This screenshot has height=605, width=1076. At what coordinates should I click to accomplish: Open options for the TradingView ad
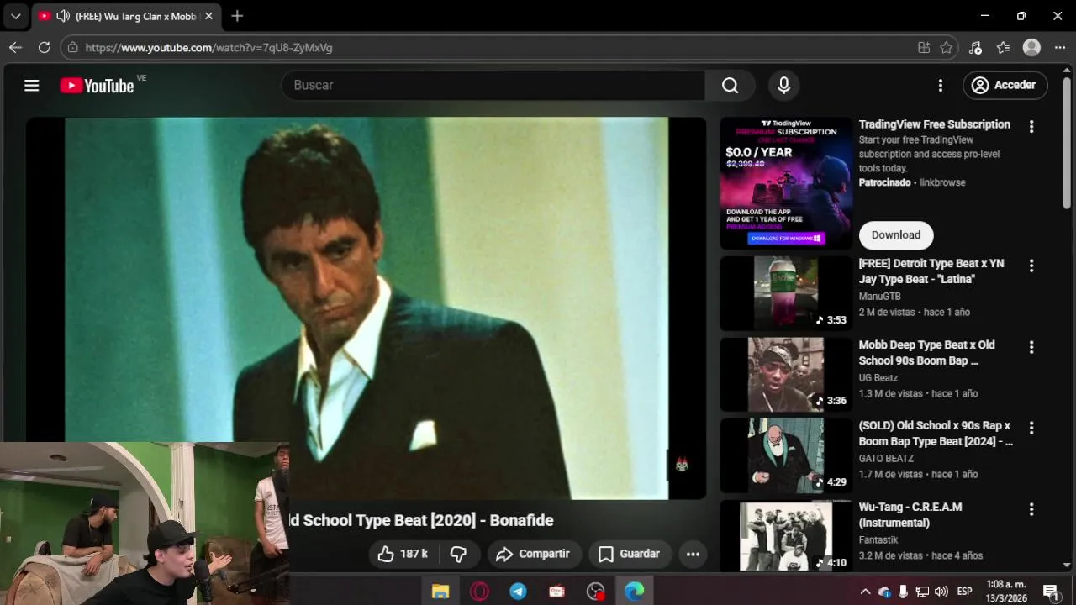coord(1031,127)
